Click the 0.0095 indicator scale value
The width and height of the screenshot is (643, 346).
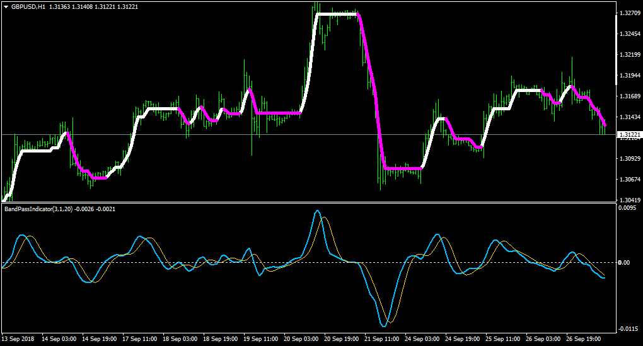tap(627, 208)
